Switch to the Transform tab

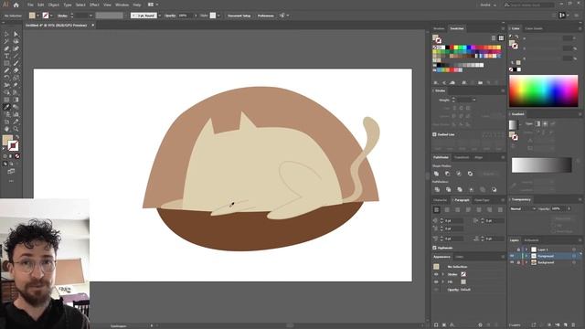462,157
